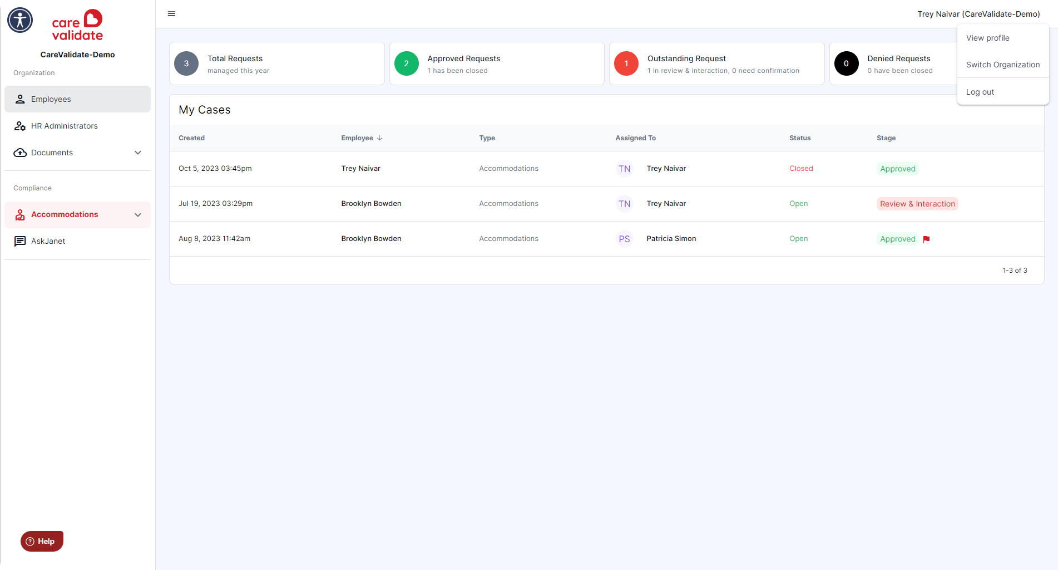Sort by Employee using the arrow icon
1058x570 pixels.
tap(380, 138)
